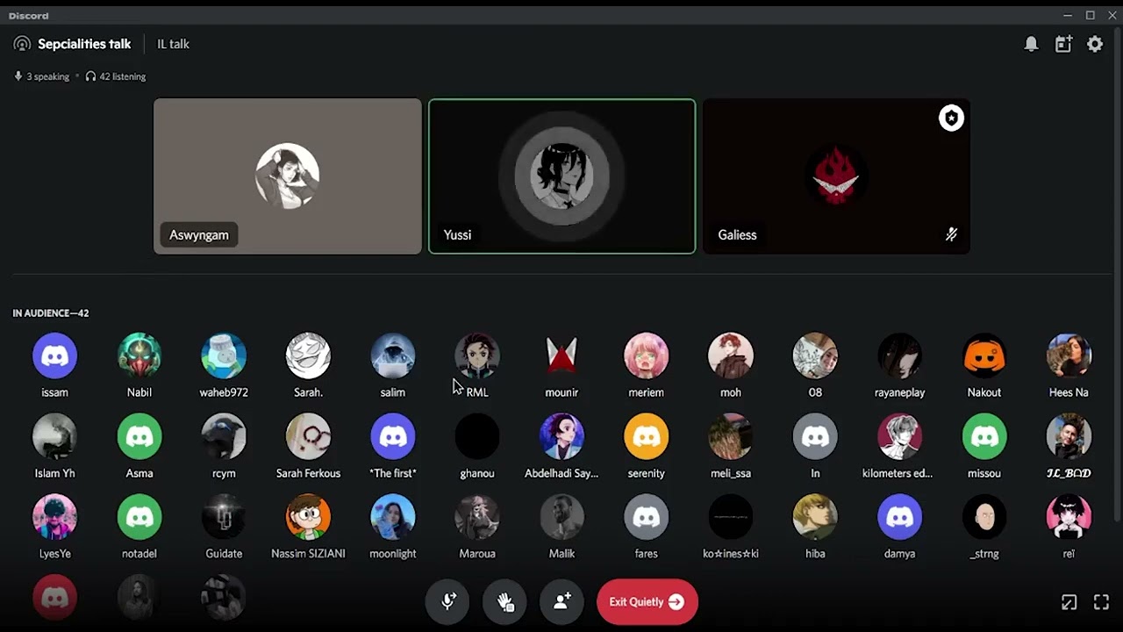Open *The first*'s avatar

pyautogui.click(x=393, y=436)
